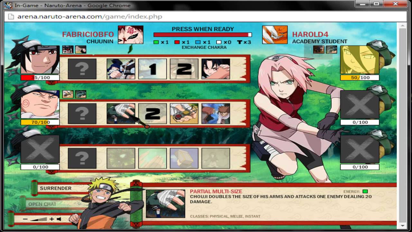Click the third defeated enemy X portrait
The image size is (412, 232).
(x=360, y=149)
